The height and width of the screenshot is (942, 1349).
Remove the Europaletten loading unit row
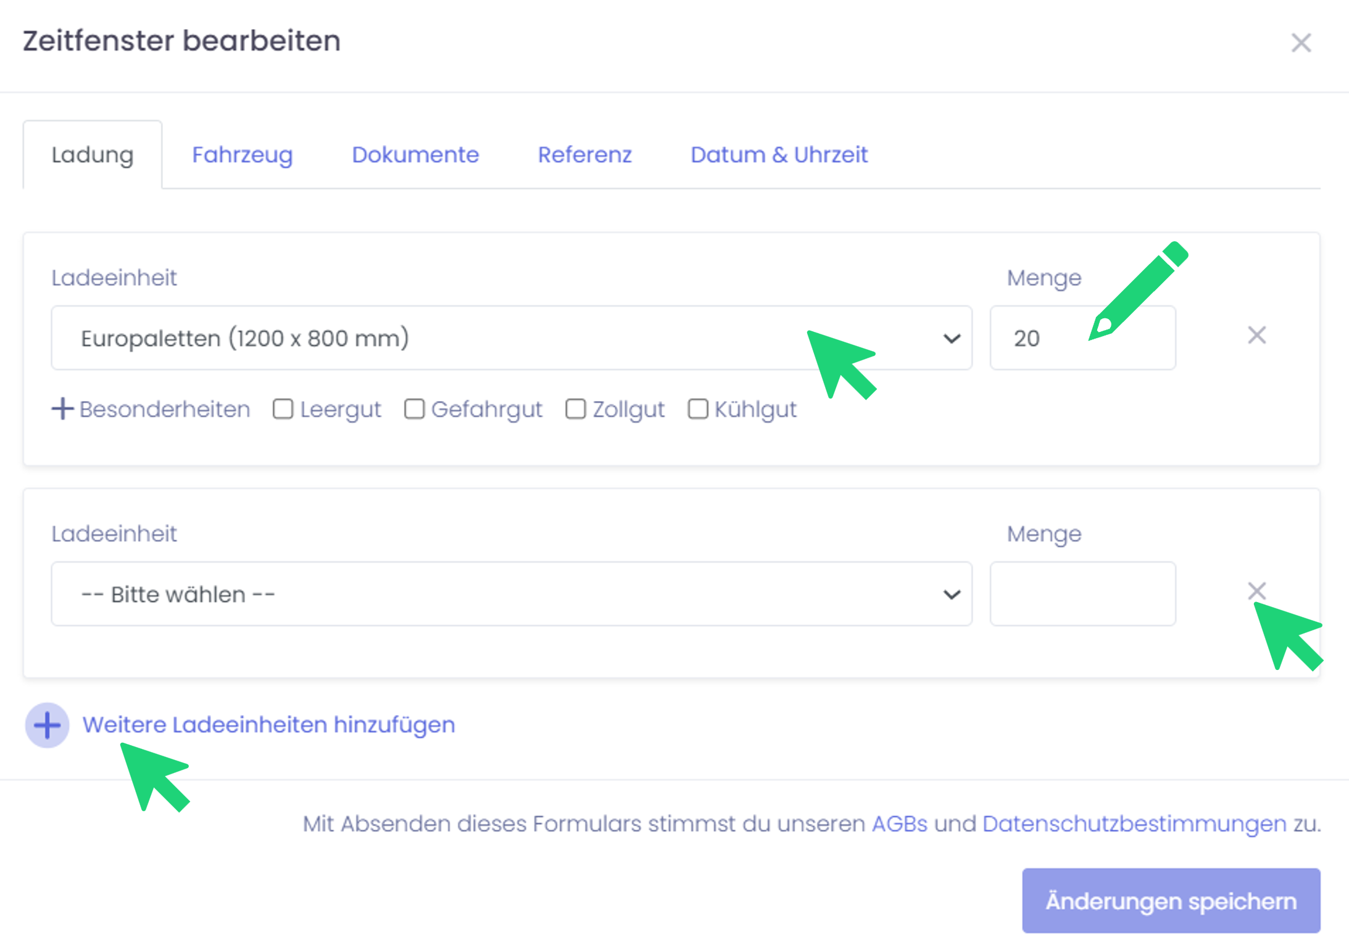tap(1256, 336)
